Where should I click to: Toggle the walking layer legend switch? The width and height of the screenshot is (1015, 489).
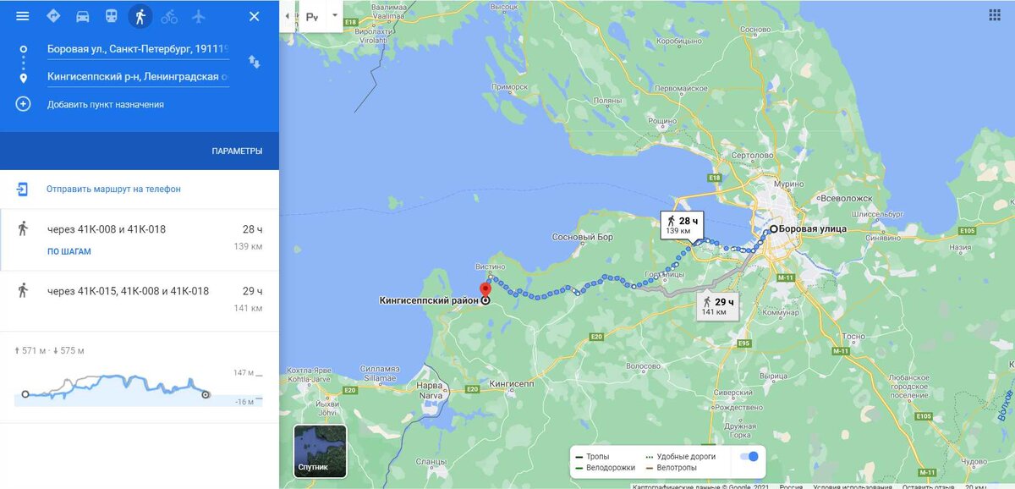coord(749,457)
